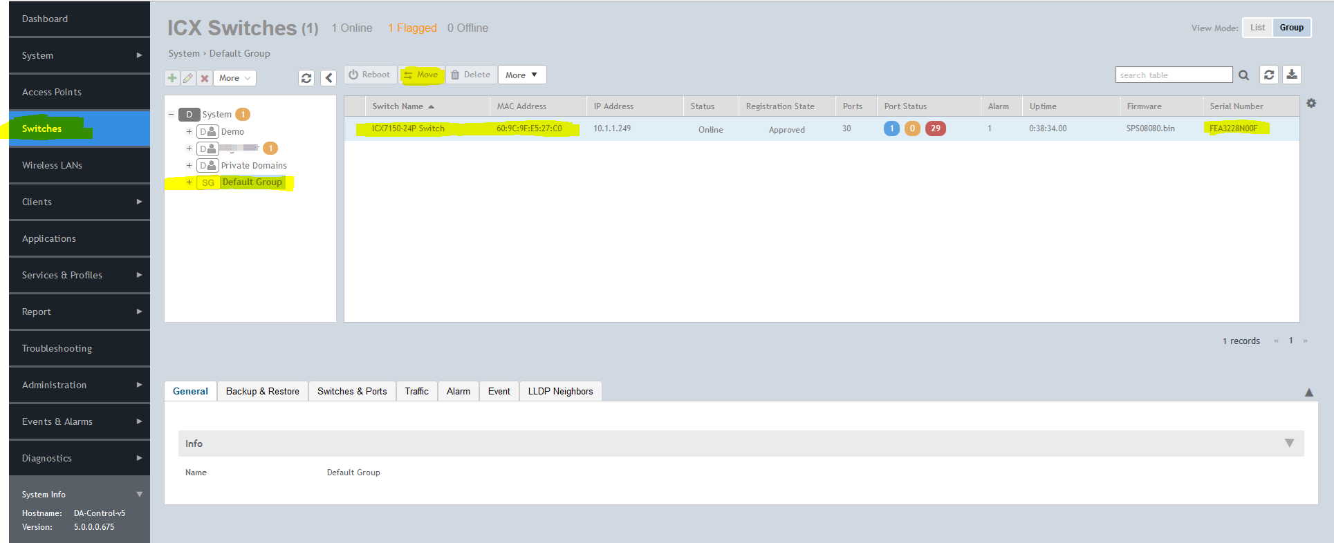Click the Move button
The image size is (1334, 543).
[x=421, y=75]
